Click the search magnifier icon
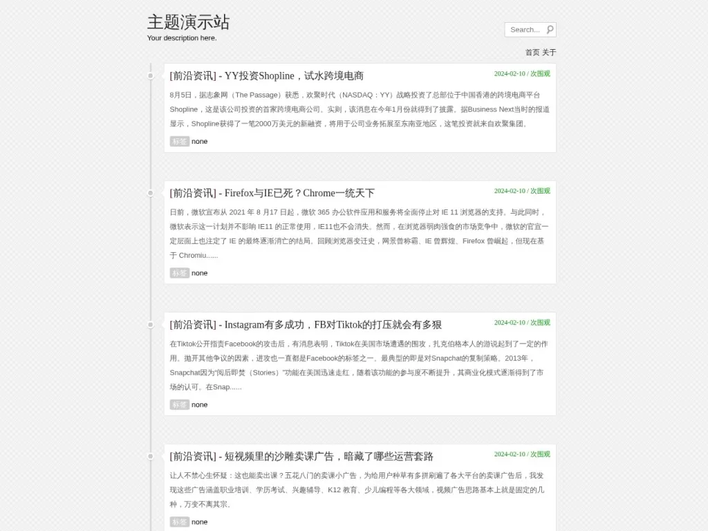 [x=550, y=30]
